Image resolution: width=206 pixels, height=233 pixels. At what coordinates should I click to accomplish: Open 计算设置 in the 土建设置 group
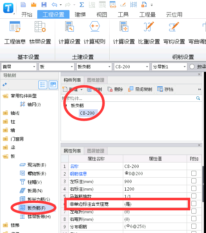click(x=70, y=33)
